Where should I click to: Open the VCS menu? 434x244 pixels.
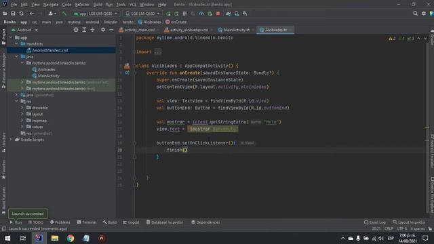133,5
